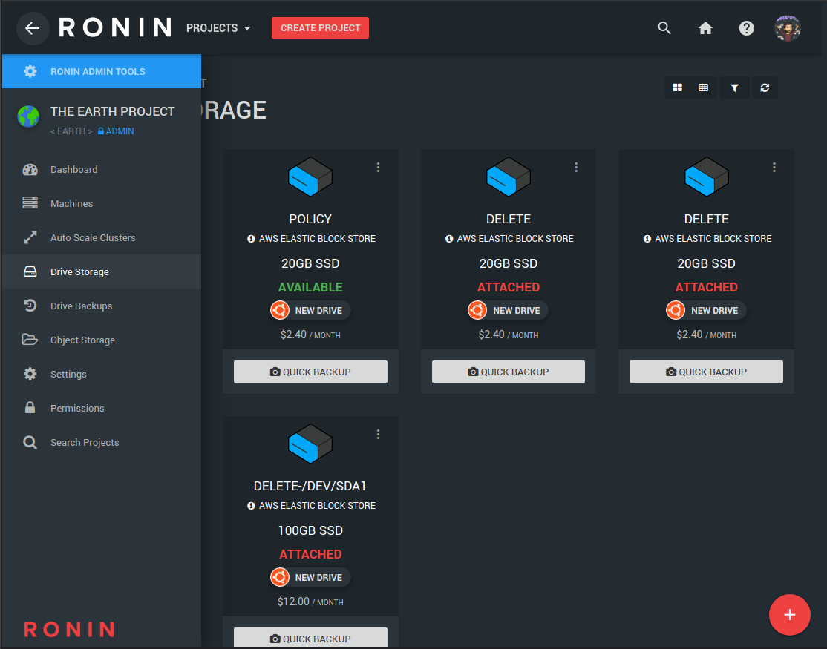Click Search Projects
Screen dimensions: 827x649
coord(101,443)
